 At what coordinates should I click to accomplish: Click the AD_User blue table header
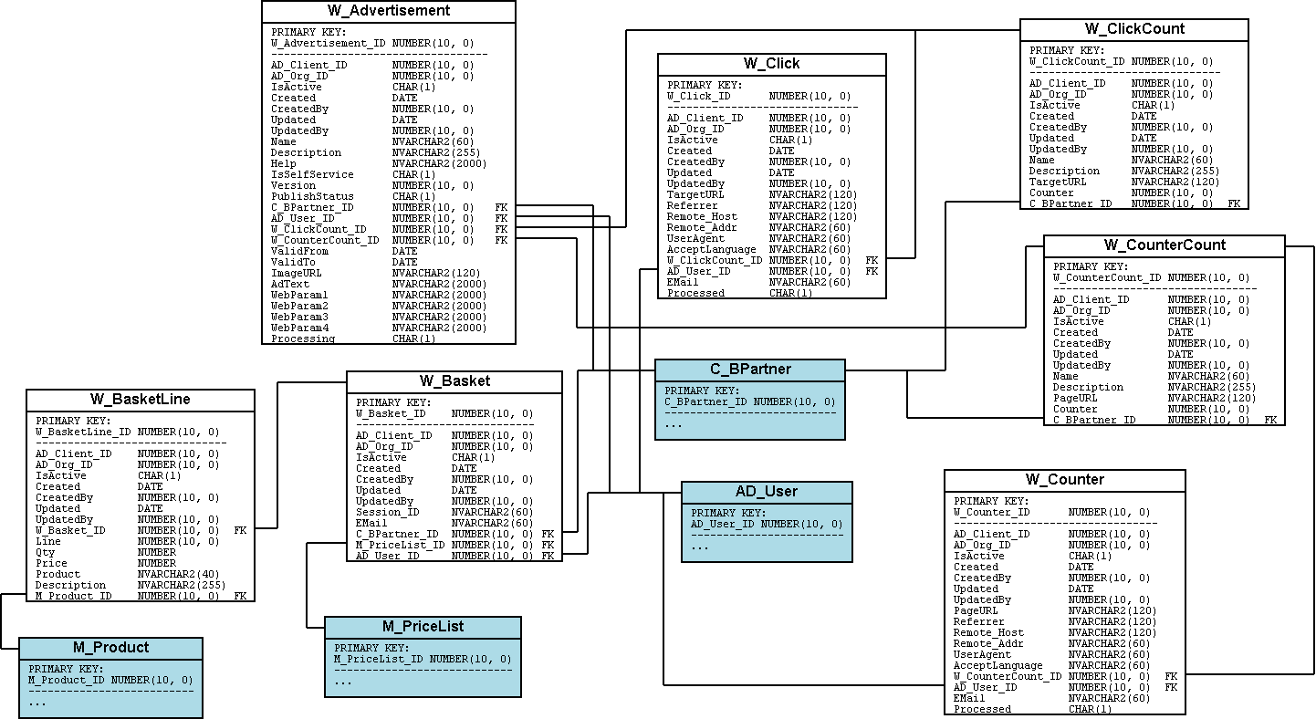(x=767, y=492)
